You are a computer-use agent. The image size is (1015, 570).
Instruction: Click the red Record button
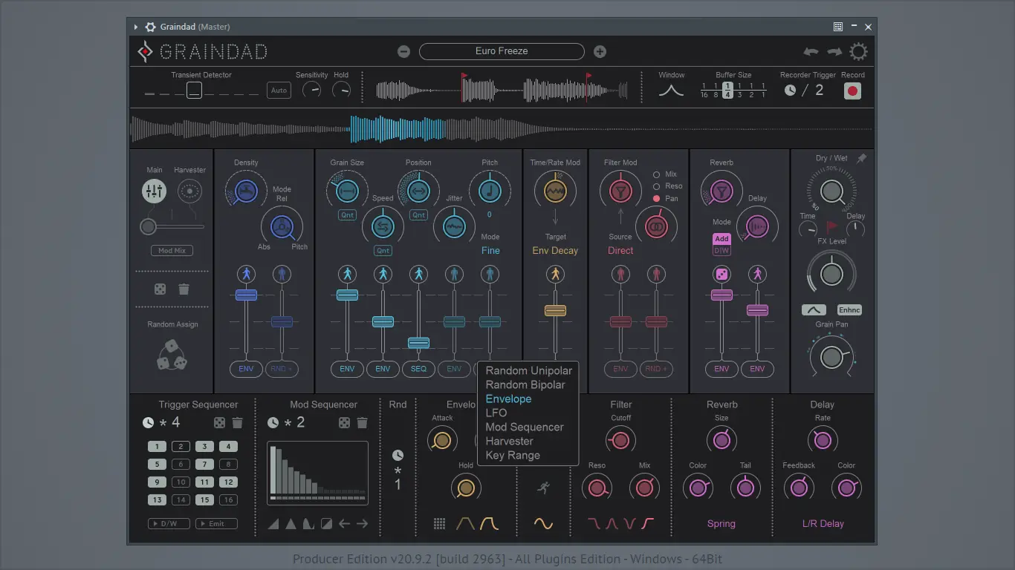[852, 91]
